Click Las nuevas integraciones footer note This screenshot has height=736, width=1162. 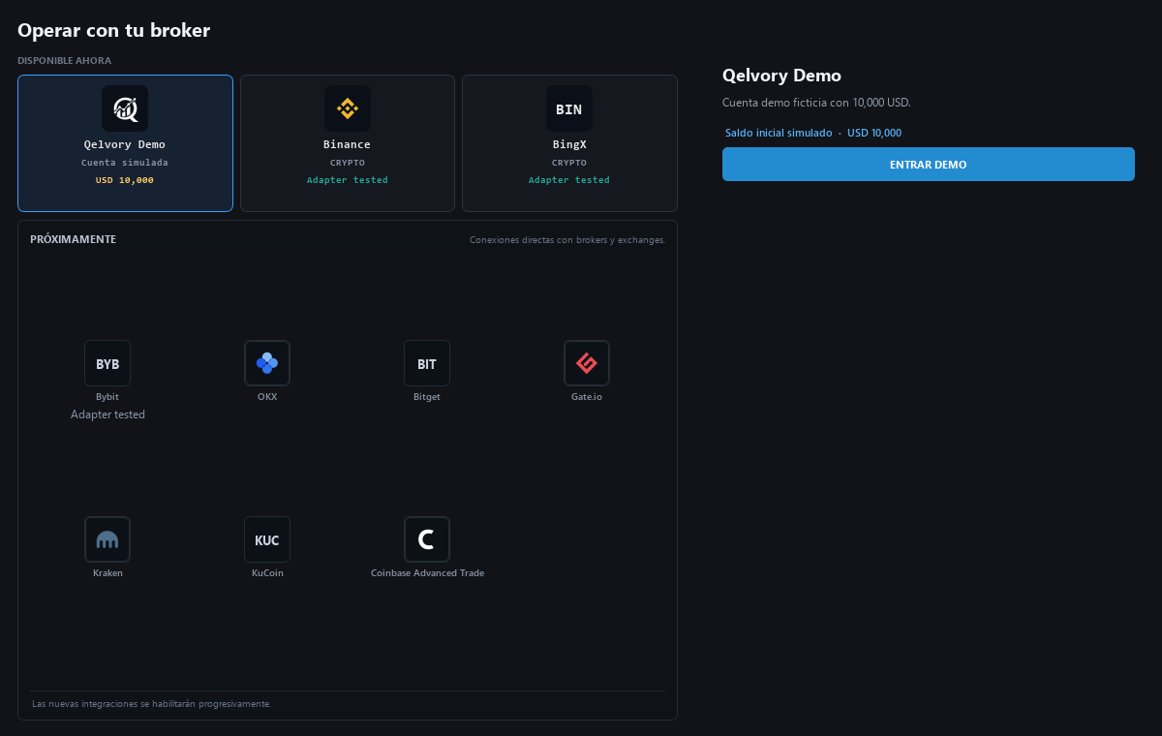tap(152, 704)
